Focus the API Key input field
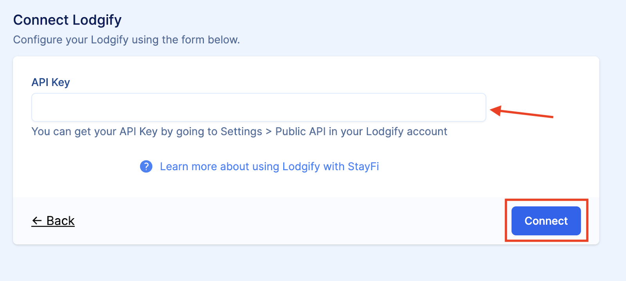 (x=258, y=107)
